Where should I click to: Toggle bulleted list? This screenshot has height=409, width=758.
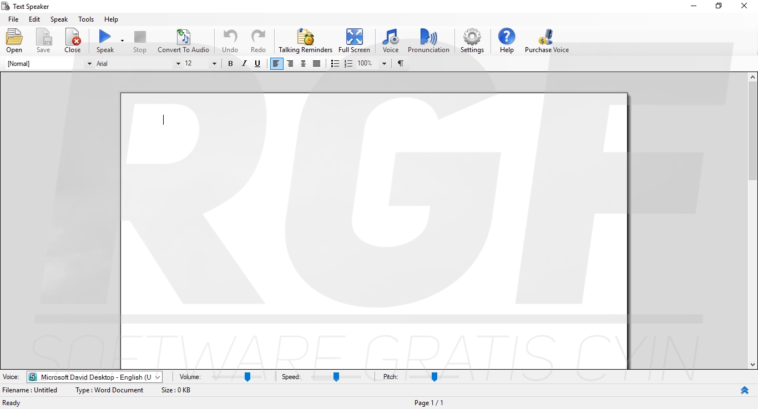pyautogui.click(x=335, y=64)
